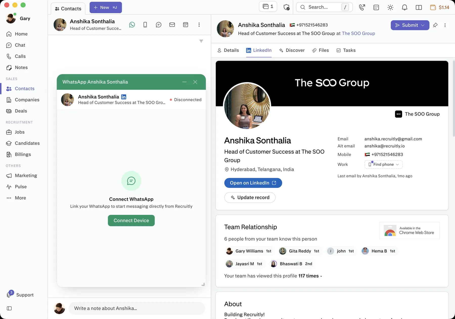This screenshot has height=319, width=455.
Task: Click Anshika's large LinkedIn profile photo
Action: [247, 106]
